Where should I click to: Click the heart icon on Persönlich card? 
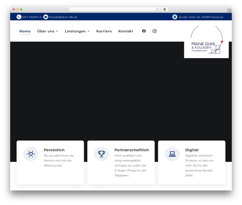coord(30,154)
